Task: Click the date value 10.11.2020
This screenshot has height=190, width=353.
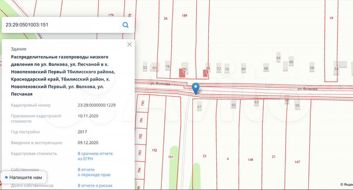Action: [x=88, y=116]
